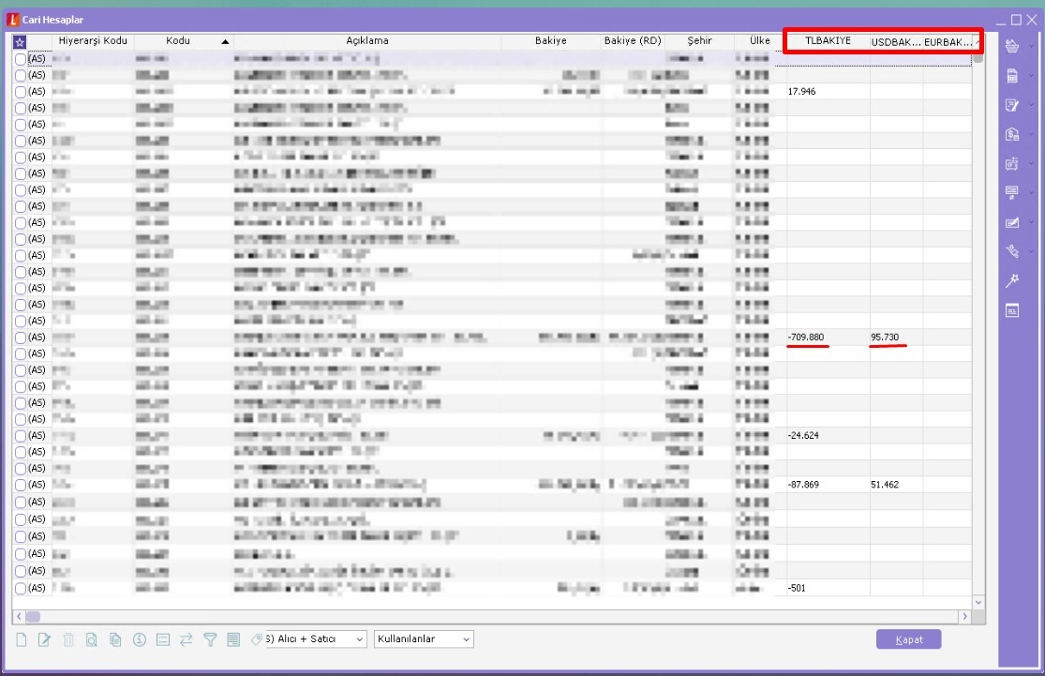This screenshot has width=1045, height=676.
Task: Tick the checkbox of the first row
Action: tap(21, 59)
